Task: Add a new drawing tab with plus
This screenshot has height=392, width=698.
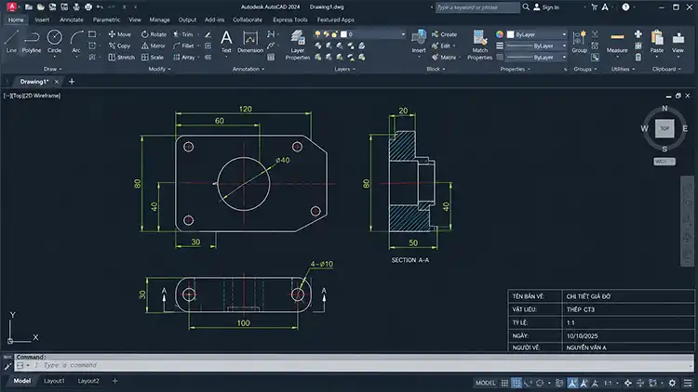Action: pos(72,82)
